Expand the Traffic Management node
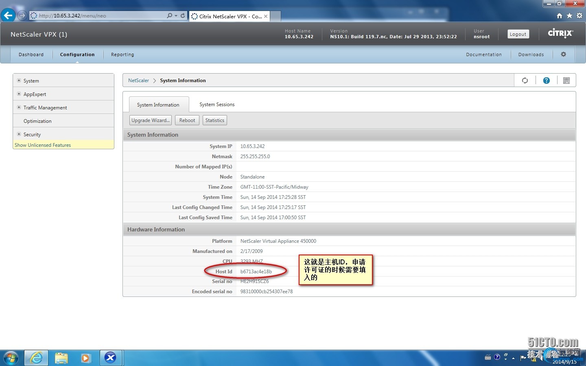The width and height of the screenshot is (586, 366). (x=19, y=107)
